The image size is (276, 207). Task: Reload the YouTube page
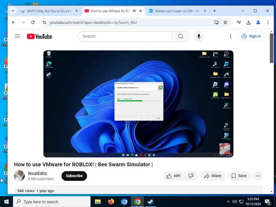click(x=33, y=22)
